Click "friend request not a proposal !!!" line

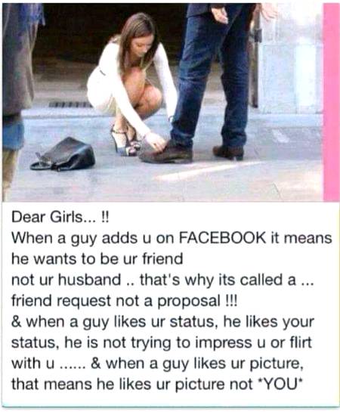coord(124,301)
